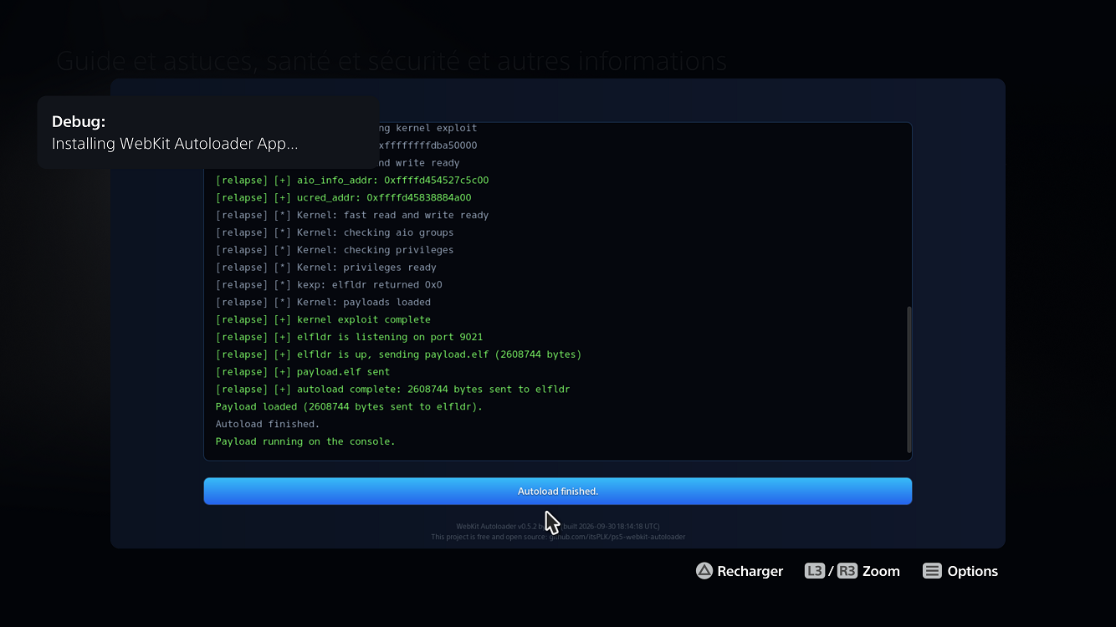Click the "autoload complete: 2608744 bytes sent" line
1116x627 pixels.
point(393,390)
